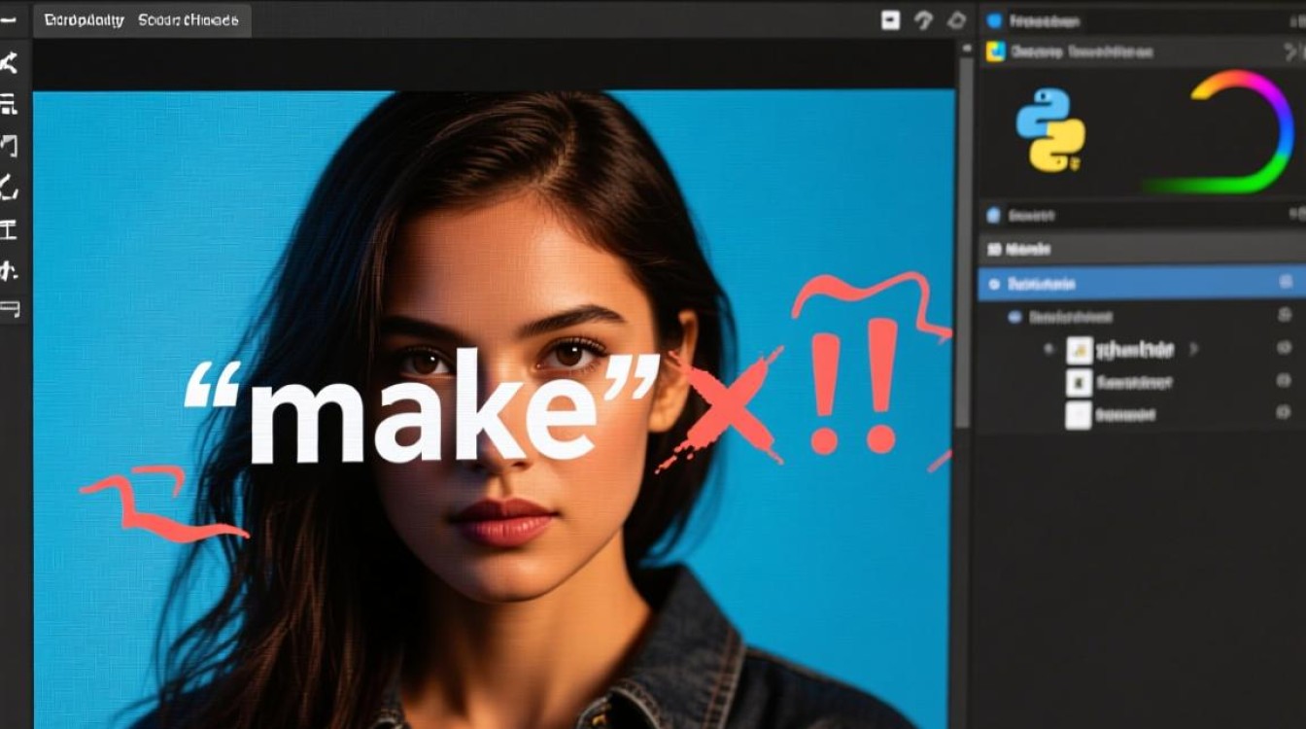Screen dimensions: 1306x729
Task: Click the second white layer thumbnail
Action: click(x=1080, y=383)
